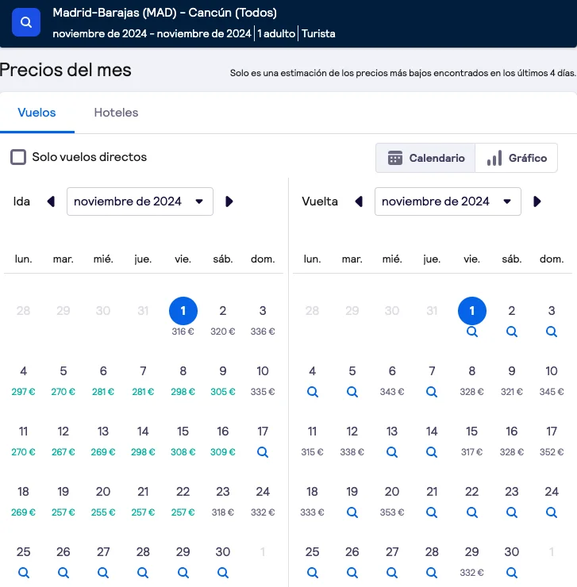
Task: Search prices for return November 13
Action: click(x=392, y=452)
